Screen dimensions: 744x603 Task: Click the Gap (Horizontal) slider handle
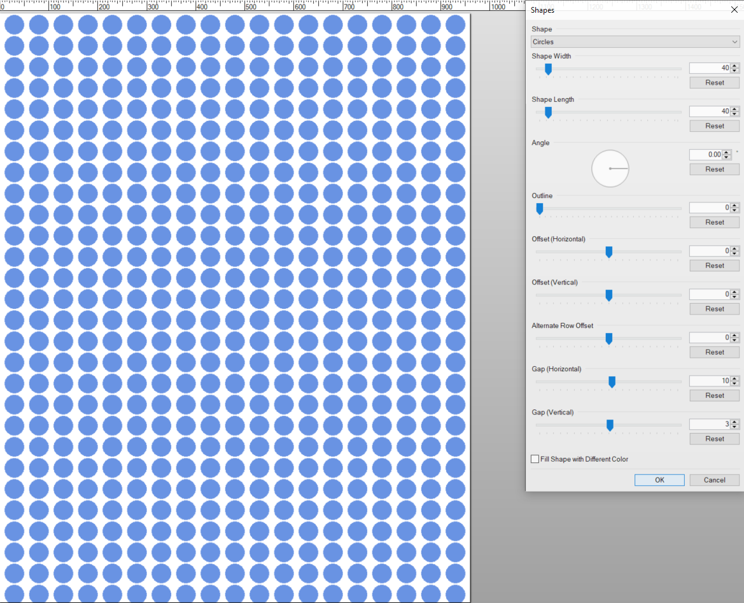click(612, 382)
